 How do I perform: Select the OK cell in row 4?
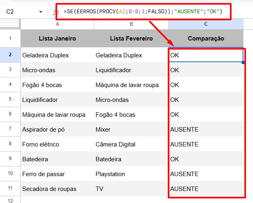coord(206,85)
